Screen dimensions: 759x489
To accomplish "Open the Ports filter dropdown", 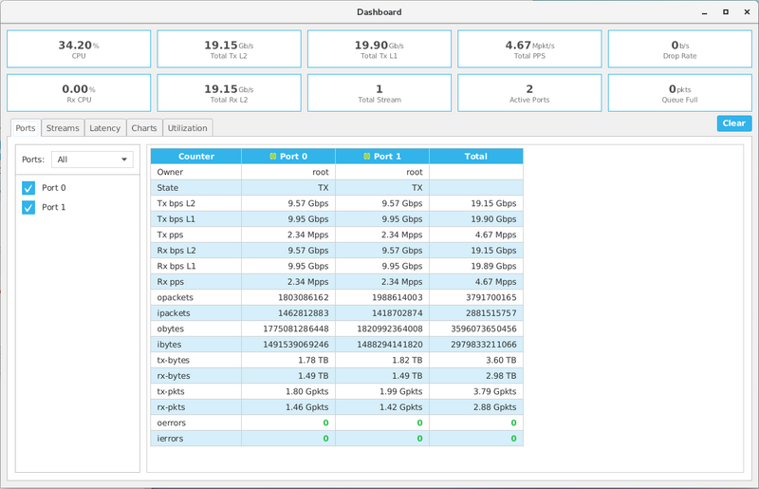I will [92, 160].
